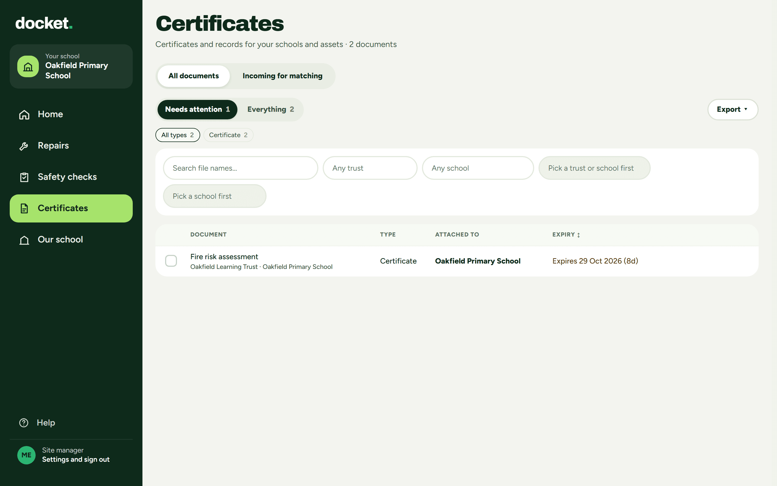Select the Everything filter

(x=271, y=109)
